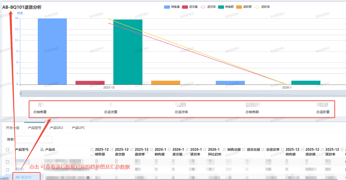Switch to the 产品SKU tab
This screenshot has width=346, height=180.
56,128
